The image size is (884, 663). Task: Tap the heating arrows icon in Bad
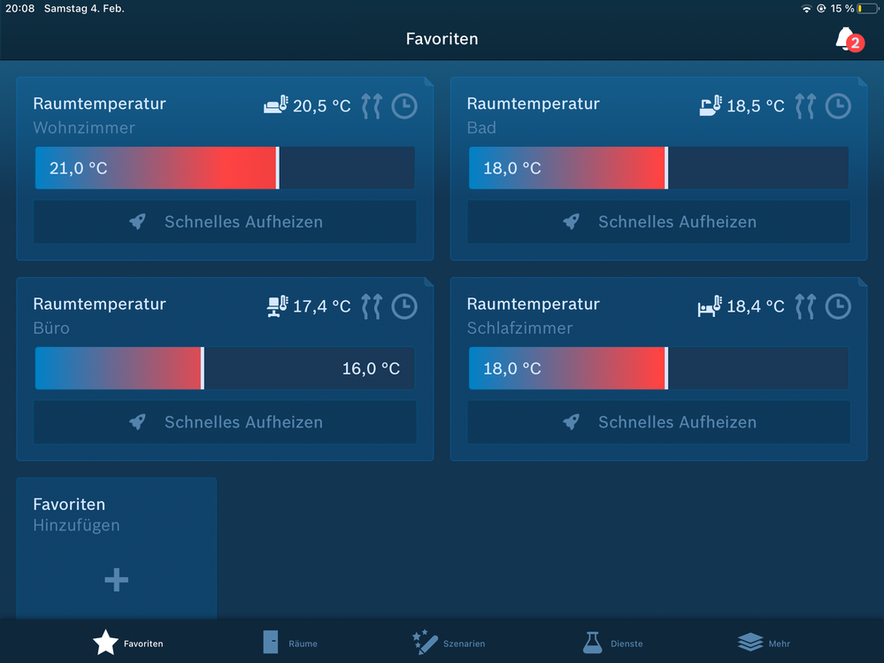[x=805, y=106]
